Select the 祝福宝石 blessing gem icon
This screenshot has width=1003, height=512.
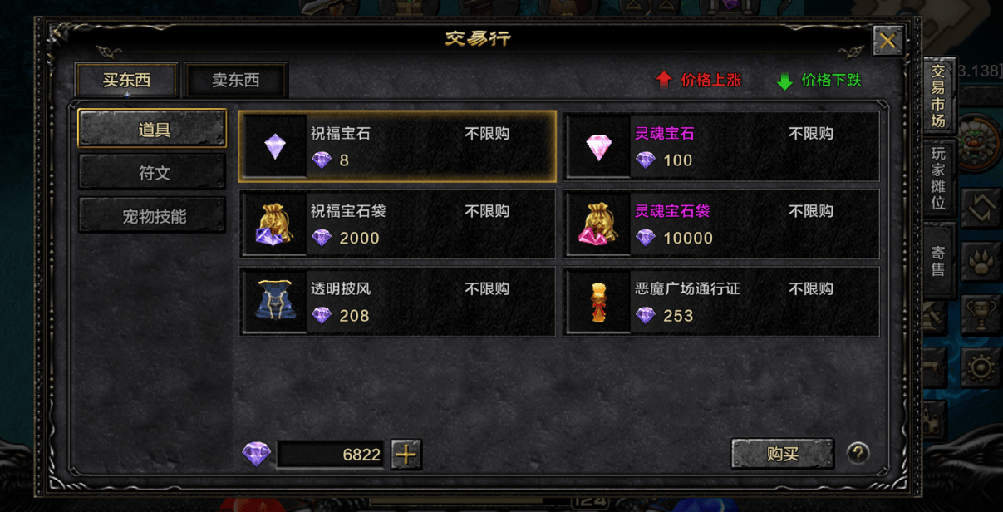[275, 146]
